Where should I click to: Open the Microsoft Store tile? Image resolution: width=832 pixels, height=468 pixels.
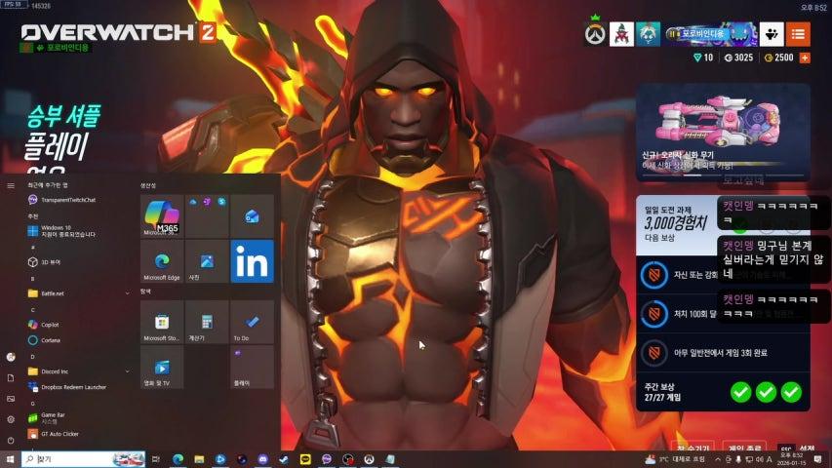click(x=162, y=322)
